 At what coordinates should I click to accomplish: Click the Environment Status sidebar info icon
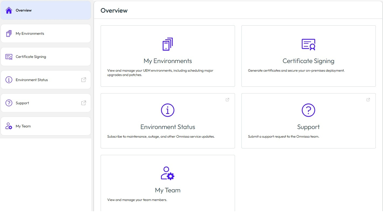click(x=9, y=80)
